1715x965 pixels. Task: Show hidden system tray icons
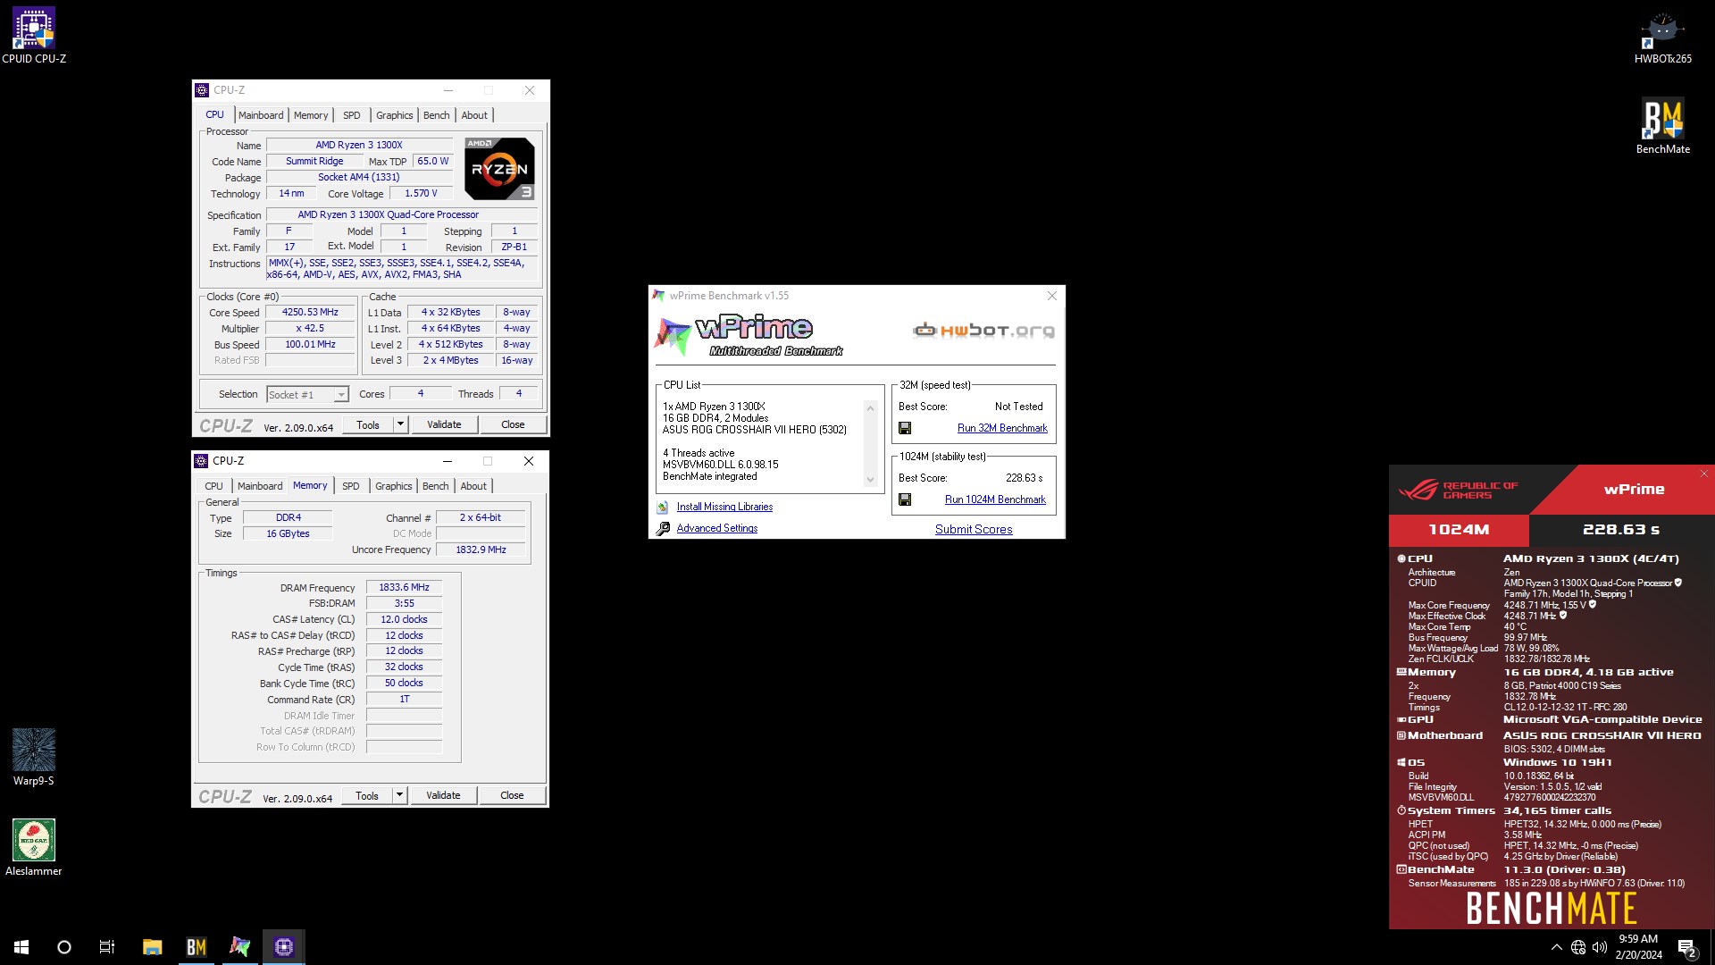click(x=1556, y=947)
